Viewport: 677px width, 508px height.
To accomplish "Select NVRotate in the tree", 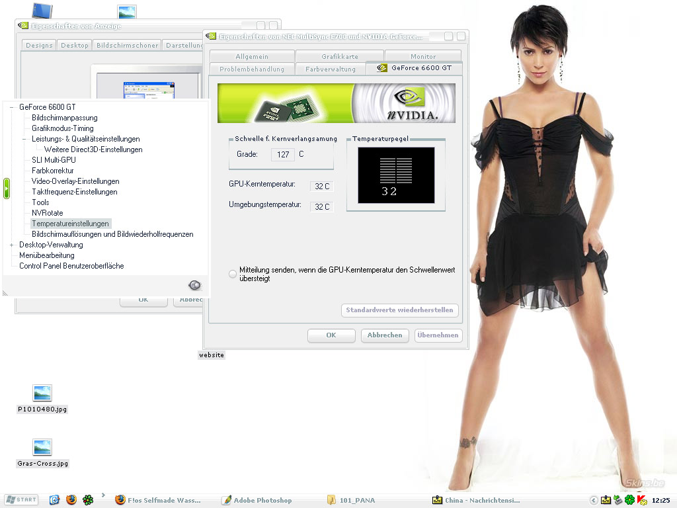I will click(x=48, y=213).
